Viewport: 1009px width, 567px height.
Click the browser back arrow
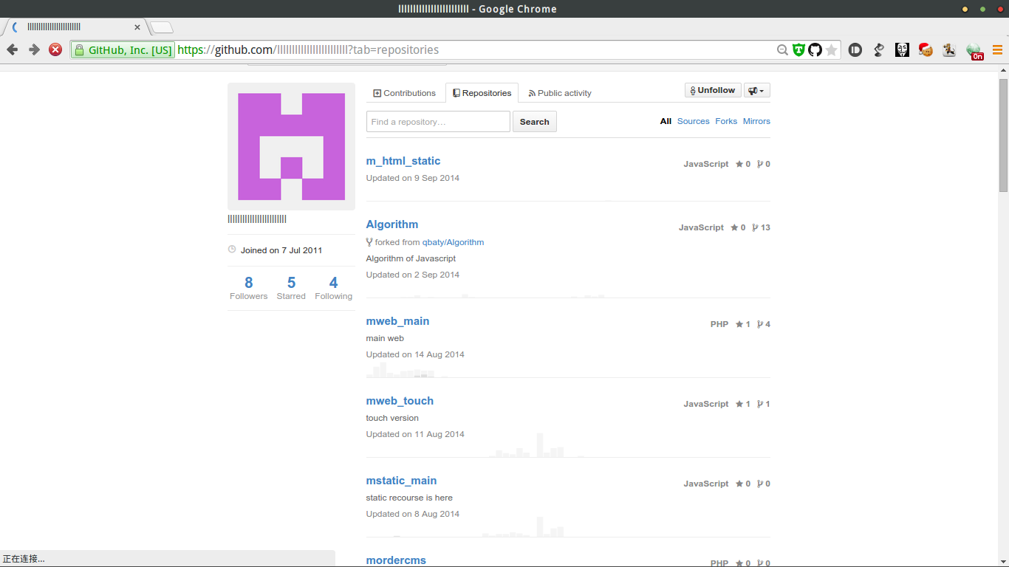[12, 49]
